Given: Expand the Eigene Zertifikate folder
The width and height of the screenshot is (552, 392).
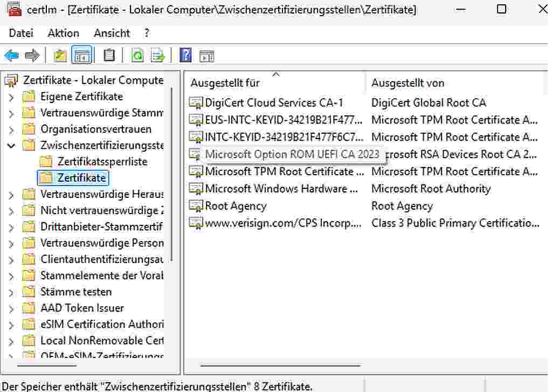Looking at the screenshot, I should [x=11, y=97].
